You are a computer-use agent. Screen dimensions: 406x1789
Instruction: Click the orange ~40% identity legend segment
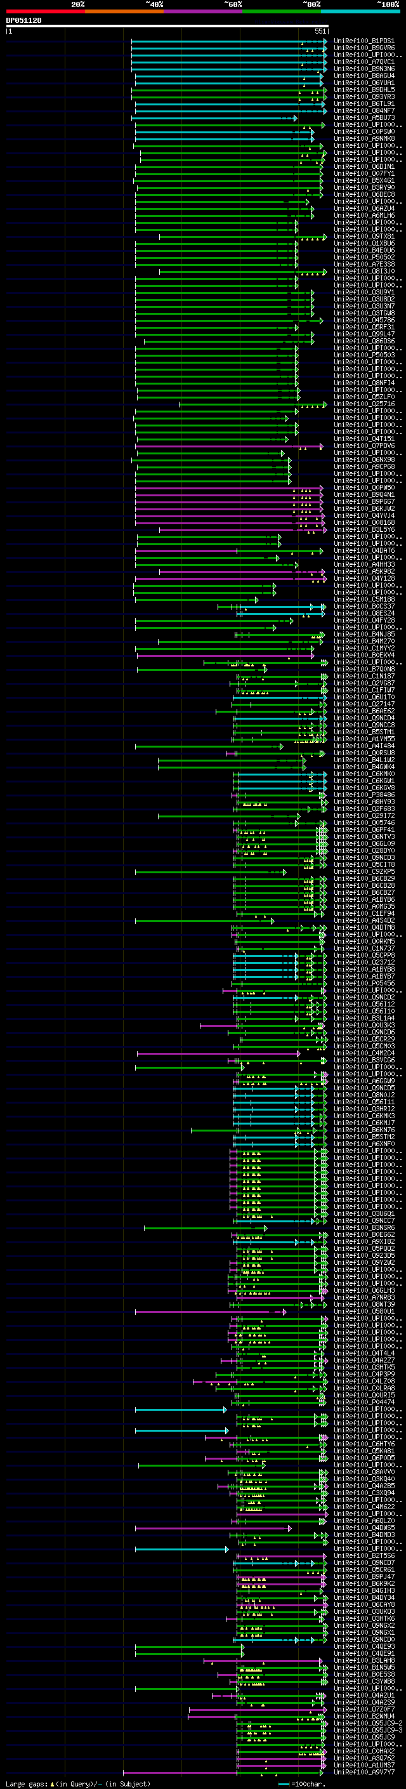pos(124,11)
